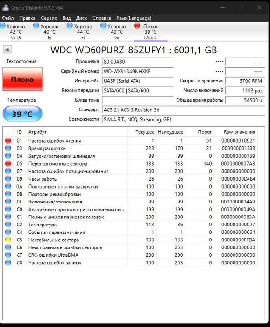Image resolution: width=270 pixels, height=327 pixels.
Task: Click the blue icon for attribute 09
Action: tap(8, 179)
